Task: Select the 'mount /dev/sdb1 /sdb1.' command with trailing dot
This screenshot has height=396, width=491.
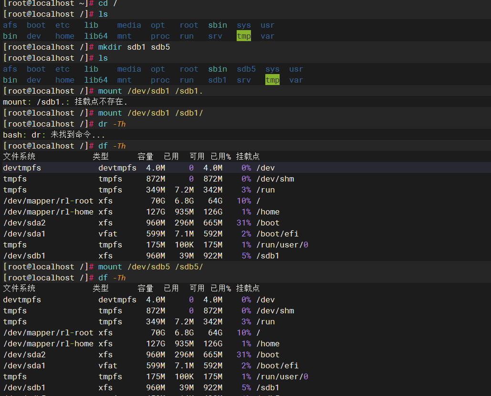Action: point(151,91)
